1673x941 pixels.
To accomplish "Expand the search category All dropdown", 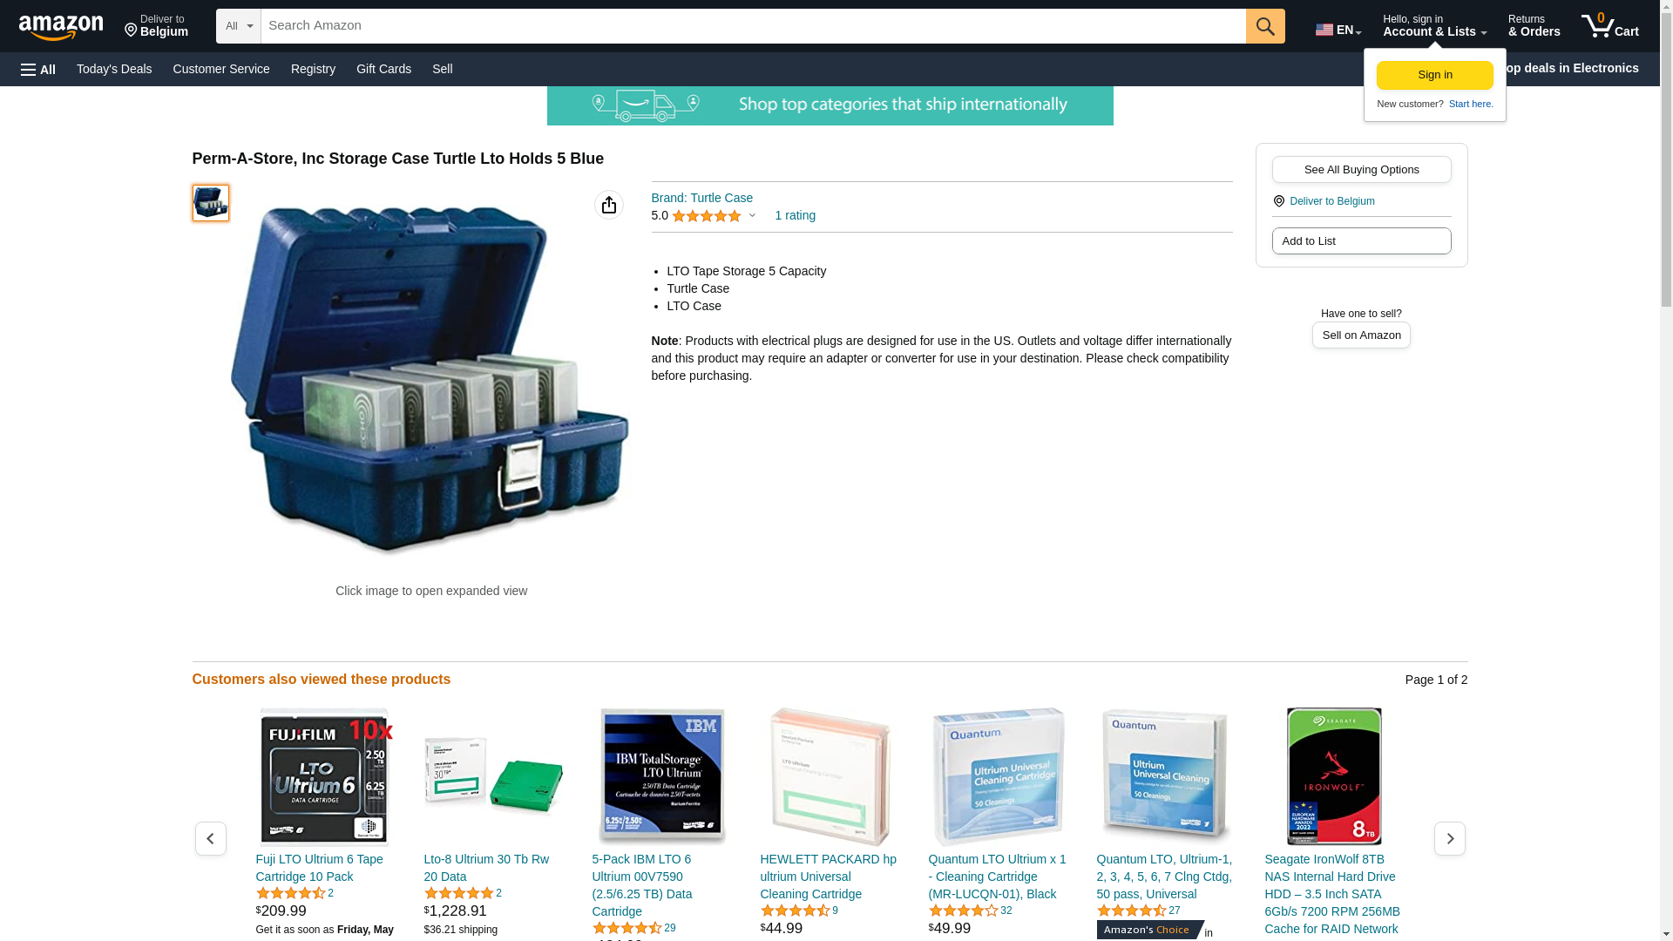I will tap(239, 26).
